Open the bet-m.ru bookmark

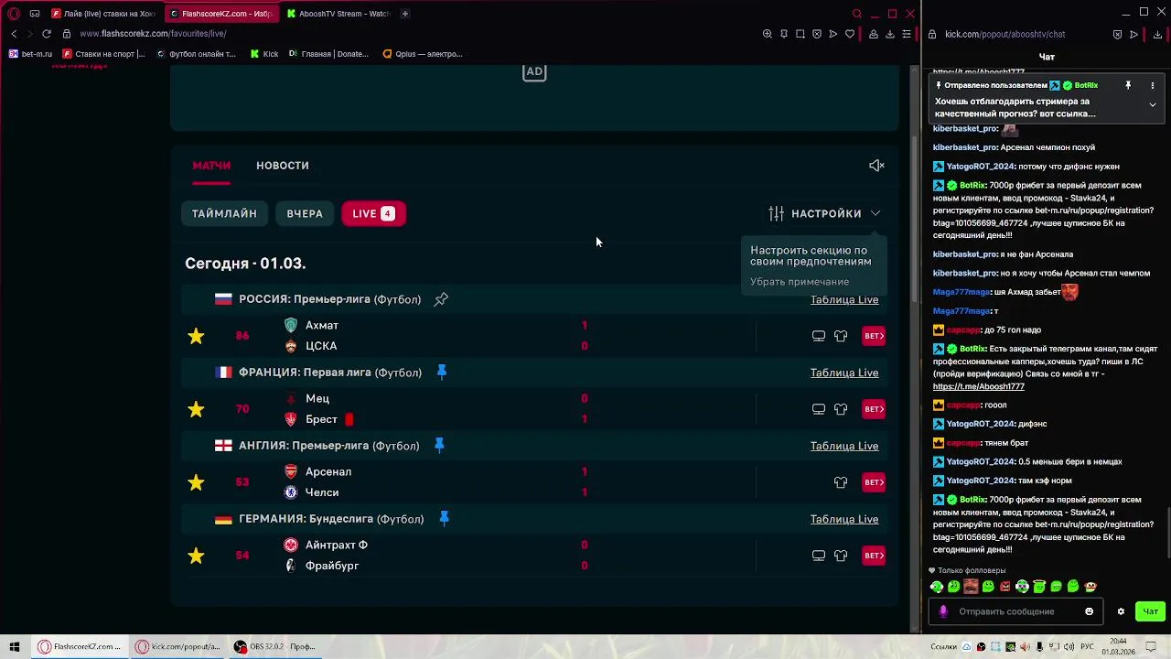[30, 54]
